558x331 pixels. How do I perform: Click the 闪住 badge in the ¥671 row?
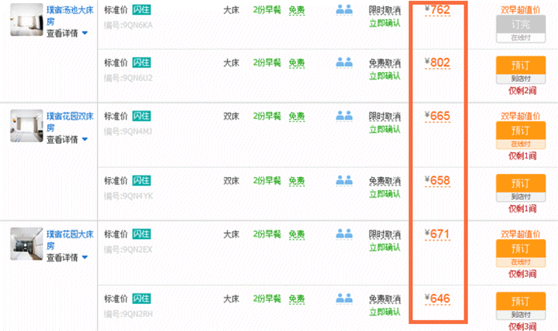click(141, 234)
